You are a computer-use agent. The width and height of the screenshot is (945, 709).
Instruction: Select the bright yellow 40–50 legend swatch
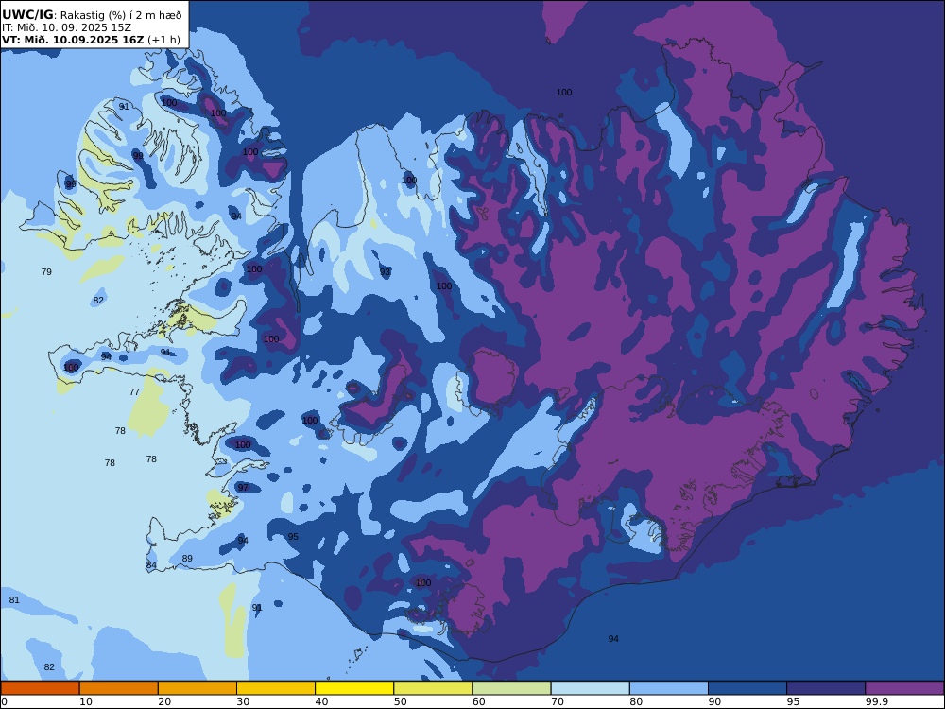pos(354,688)
